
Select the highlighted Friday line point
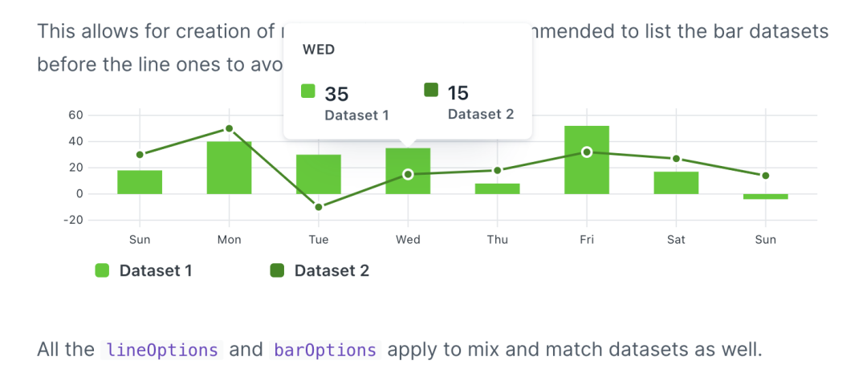(587, 152)
